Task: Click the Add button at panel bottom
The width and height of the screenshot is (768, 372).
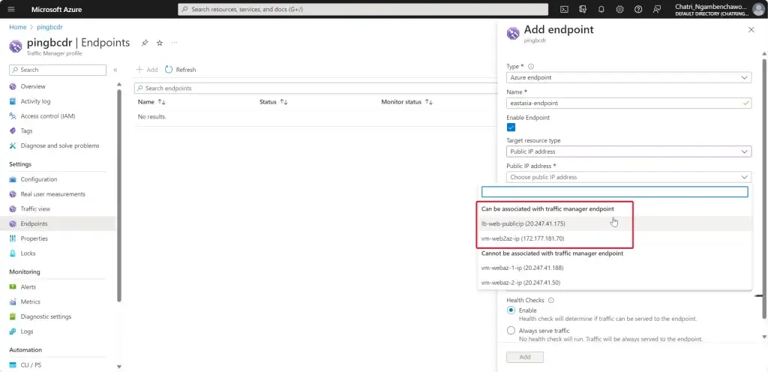Action: [x=524, y=357]
